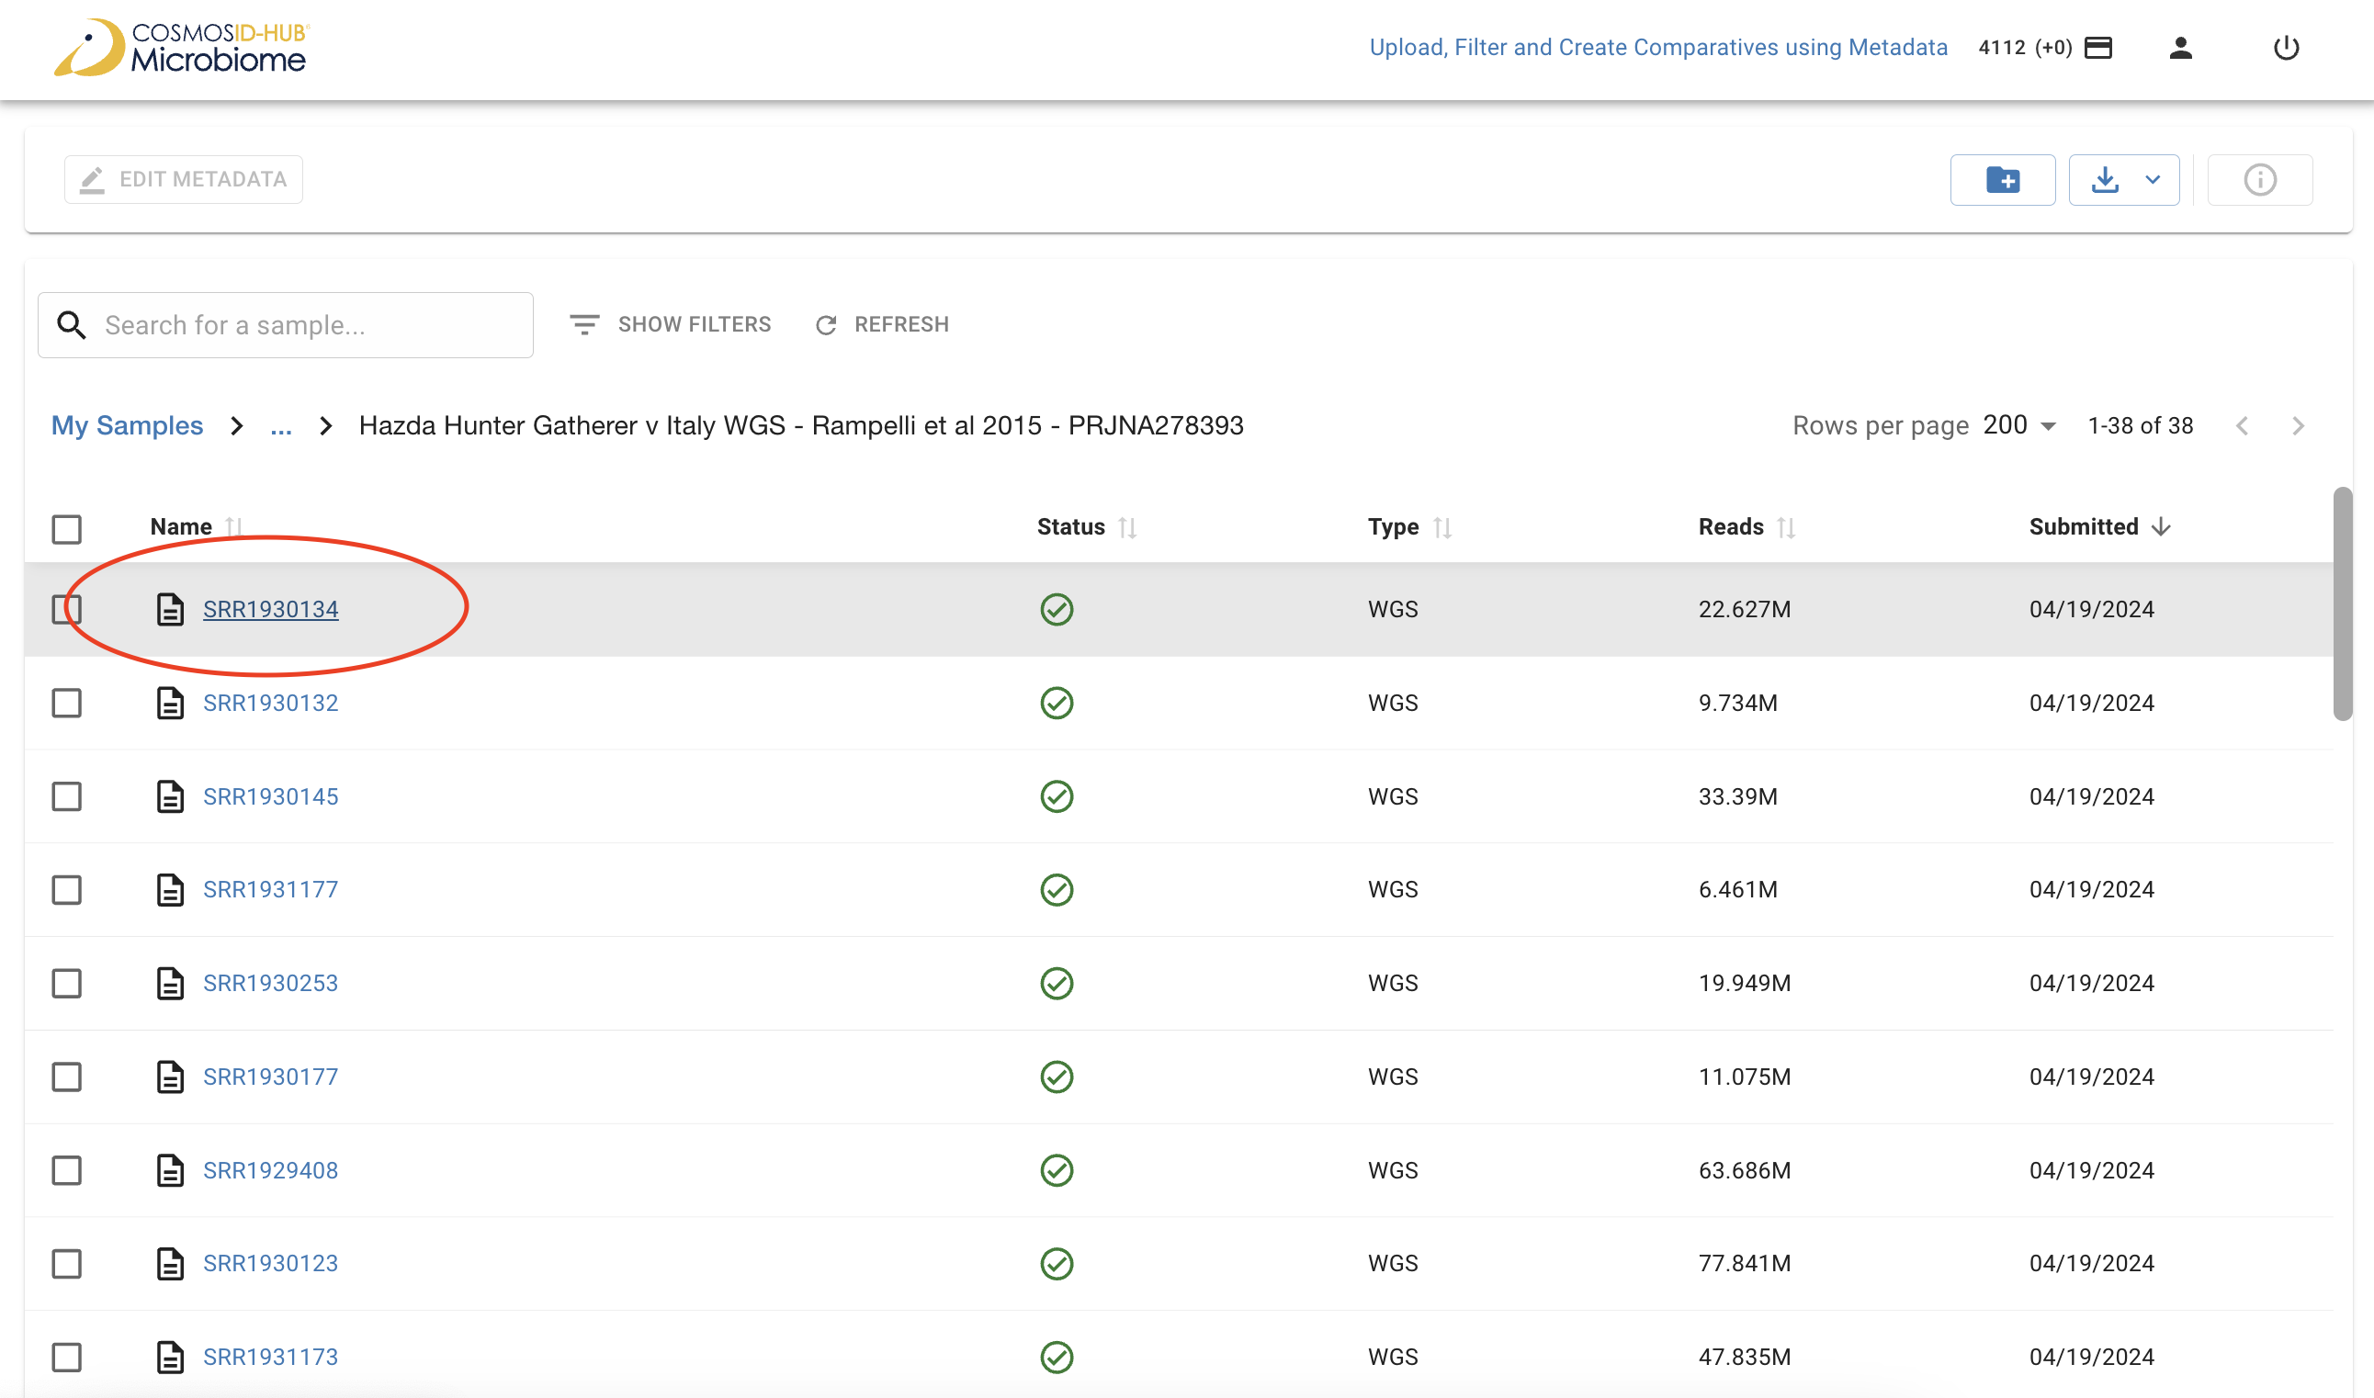Open the info panel icon
Viewport: 2374px width, 1398px height.
(x=2259, y=180)
